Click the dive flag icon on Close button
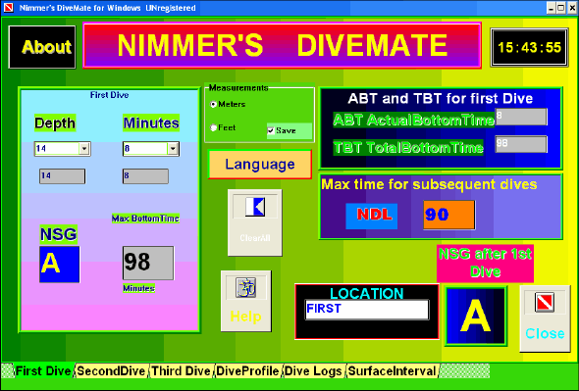 [x=545, y=302]
